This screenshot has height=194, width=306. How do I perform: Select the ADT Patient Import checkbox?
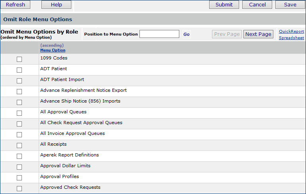[x=19, y=81]
